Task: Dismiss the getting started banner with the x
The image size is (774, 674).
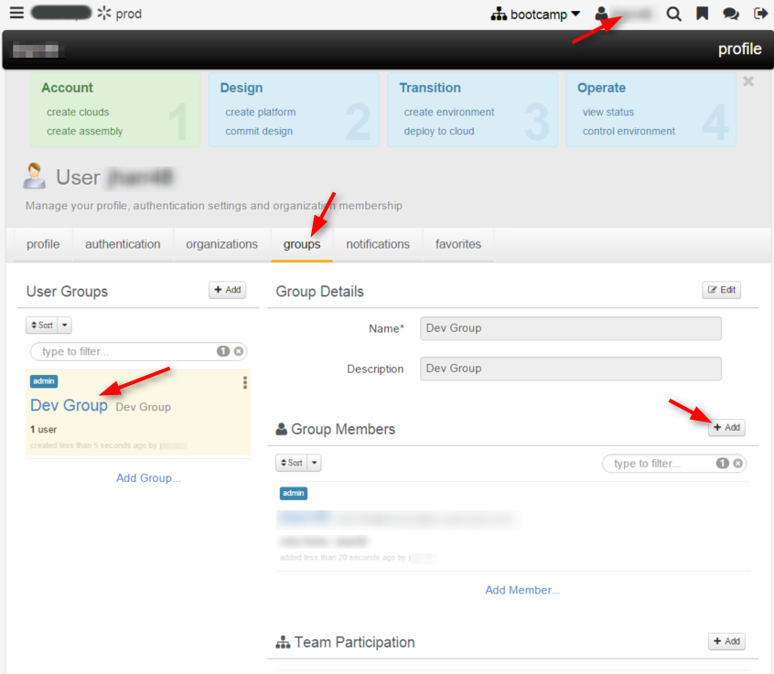Action: point(747,81)
